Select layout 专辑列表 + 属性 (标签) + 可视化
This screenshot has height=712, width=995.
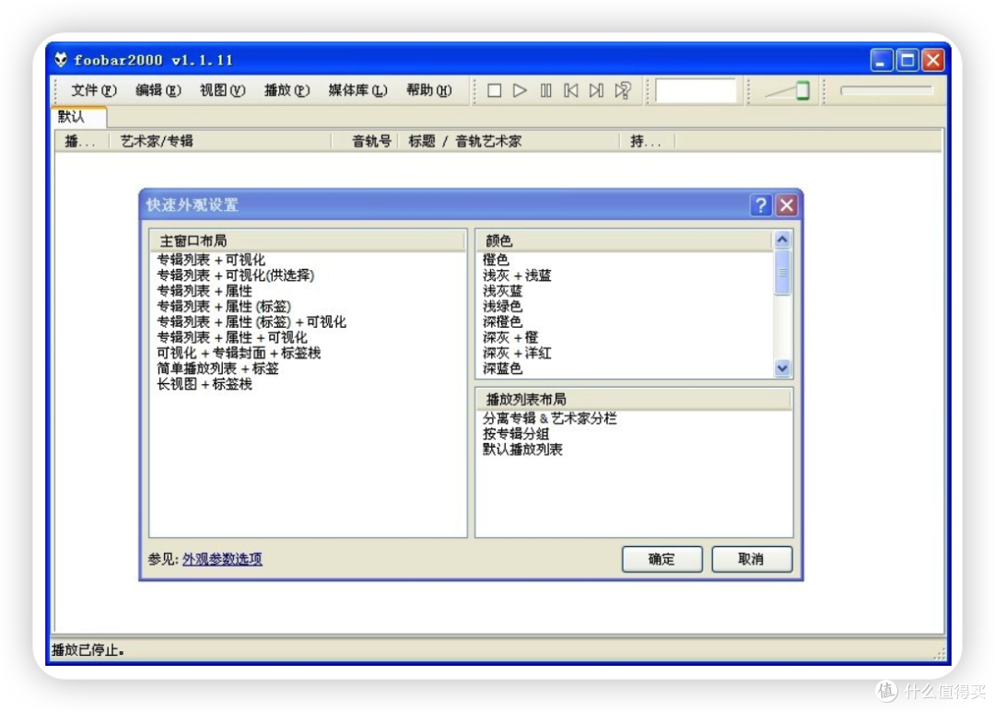252,321
